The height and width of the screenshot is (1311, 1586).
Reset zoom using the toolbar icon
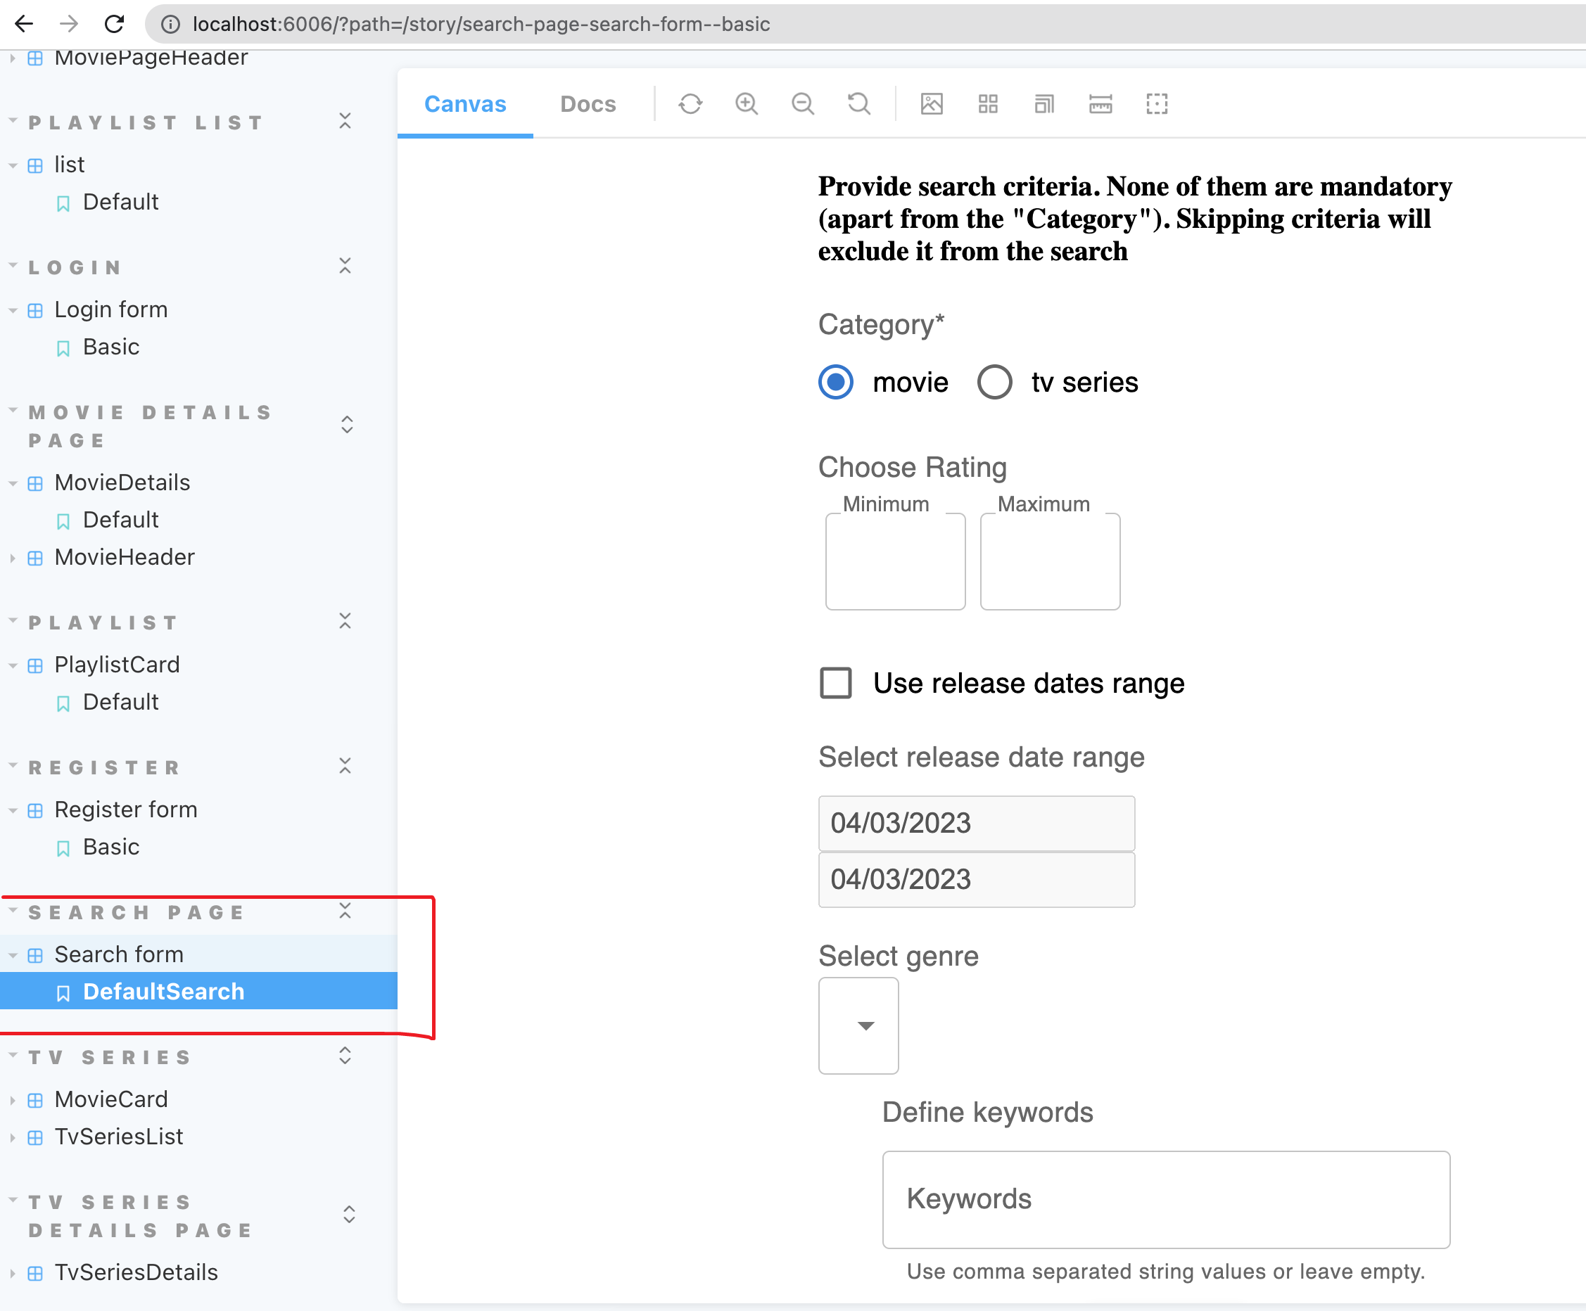pos(858,104)
